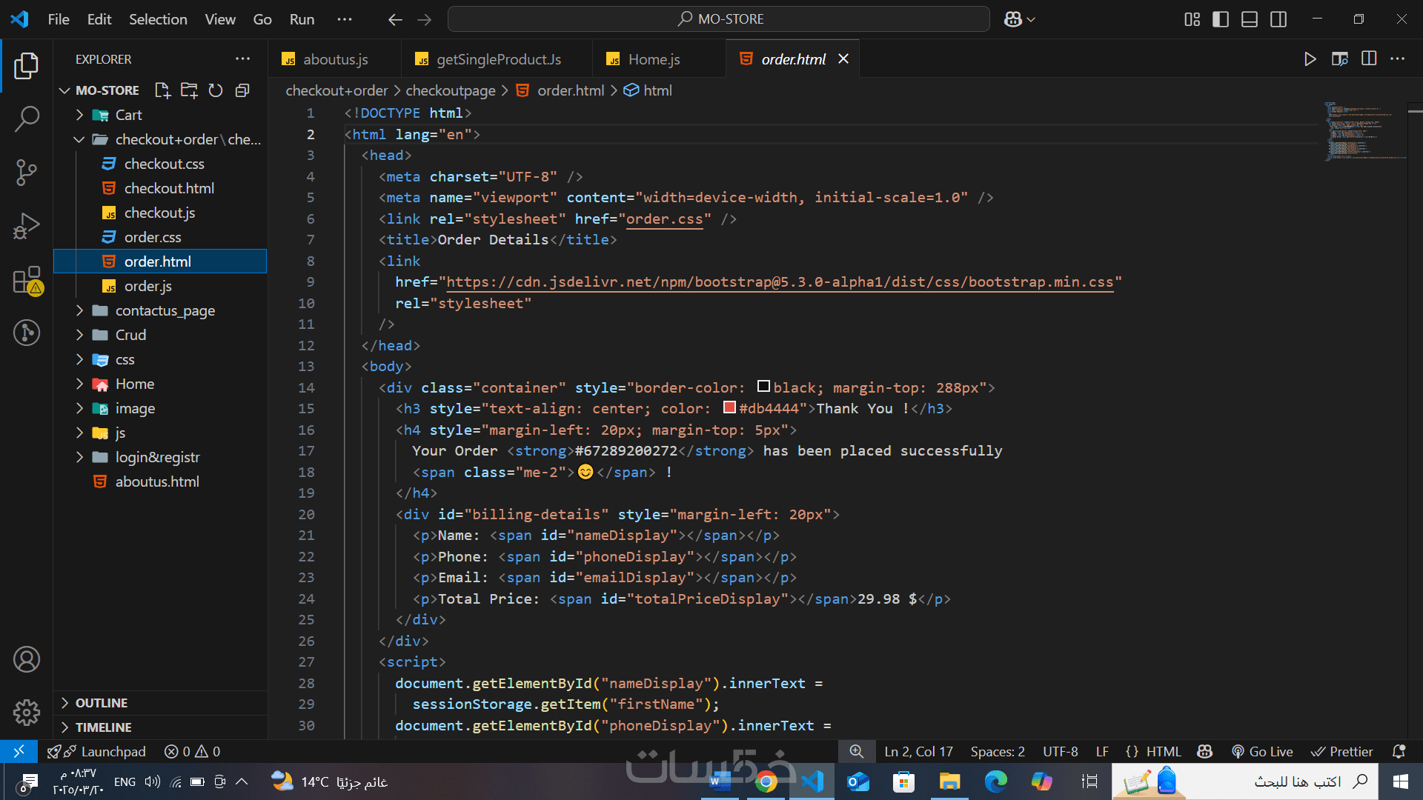Screen dimensions: 1423x800
Task: Expand the Cart folder
Action: coord(128,115)
